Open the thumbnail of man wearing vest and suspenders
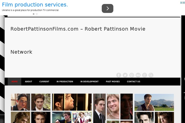 pos(21,102)
